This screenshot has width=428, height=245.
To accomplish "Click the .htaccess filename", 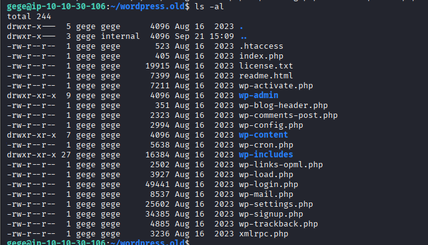I will coord(261,46).
